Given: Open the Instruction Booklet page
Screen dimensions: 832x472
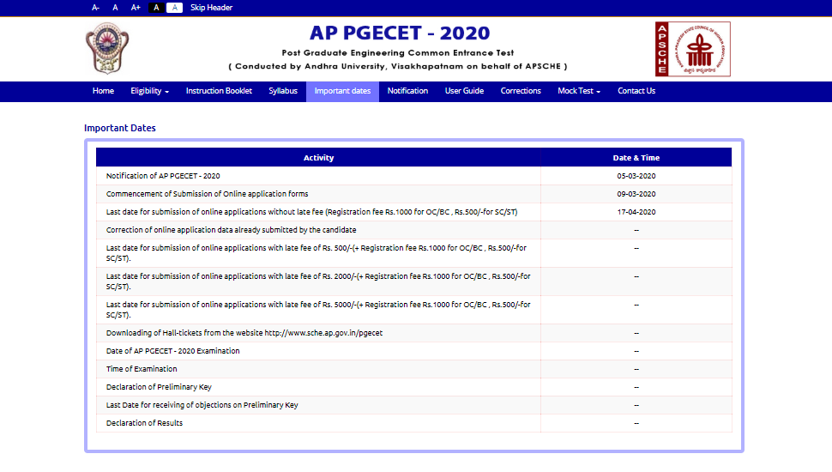Looking at the screenshot, I should click(219, 91).
